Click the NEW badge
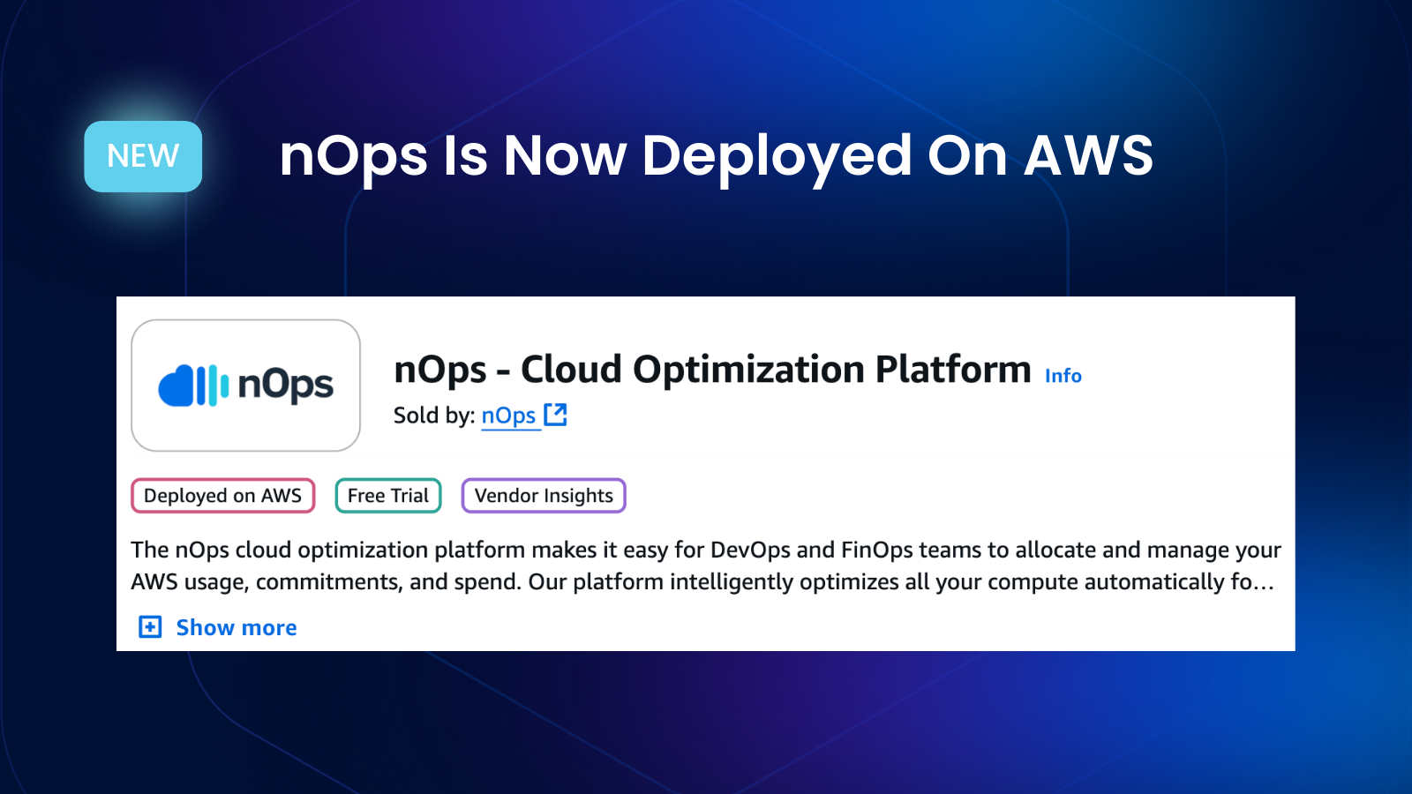 point(143,156)
